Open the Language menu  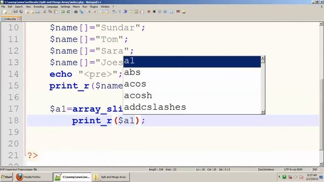click(x=52, y=7)
